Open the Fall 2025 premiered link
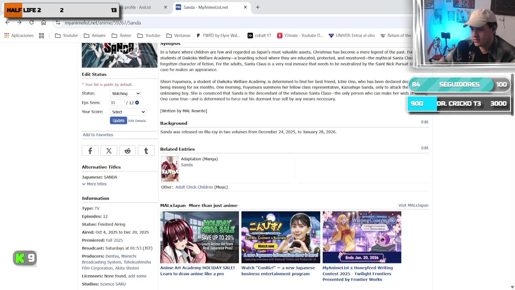 114,240
